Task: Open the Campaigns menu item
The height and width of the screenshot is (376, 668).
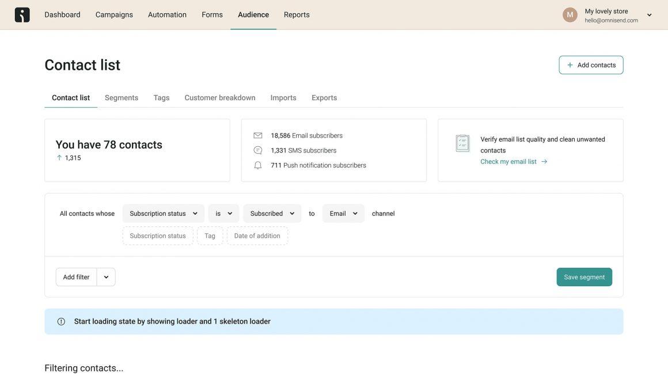Action: pos(114,15)
